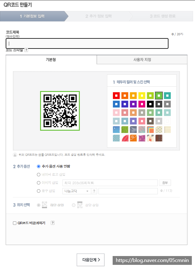The image size is (195, 268).
Task: Pick the magenta border color
Action: [142, 104]
